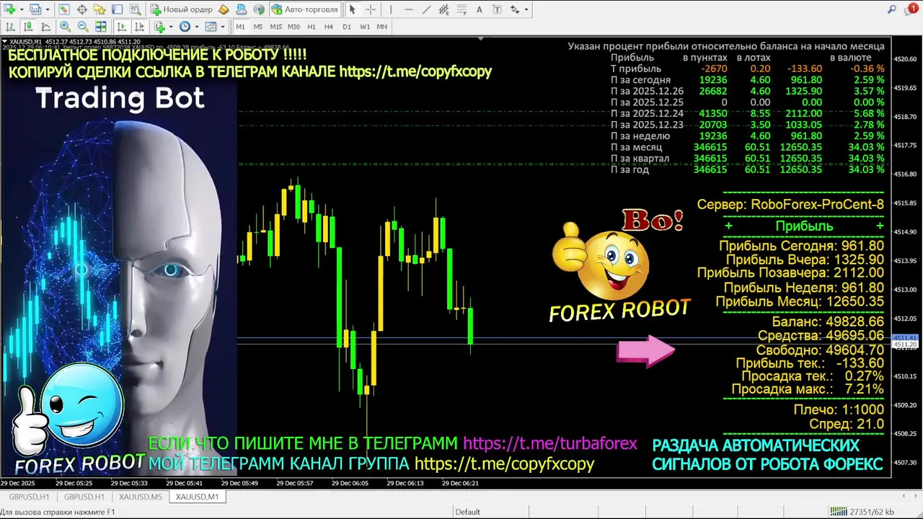Click the 4511.41 current price label
The image size is (923, 519).
tap(905, 337)
